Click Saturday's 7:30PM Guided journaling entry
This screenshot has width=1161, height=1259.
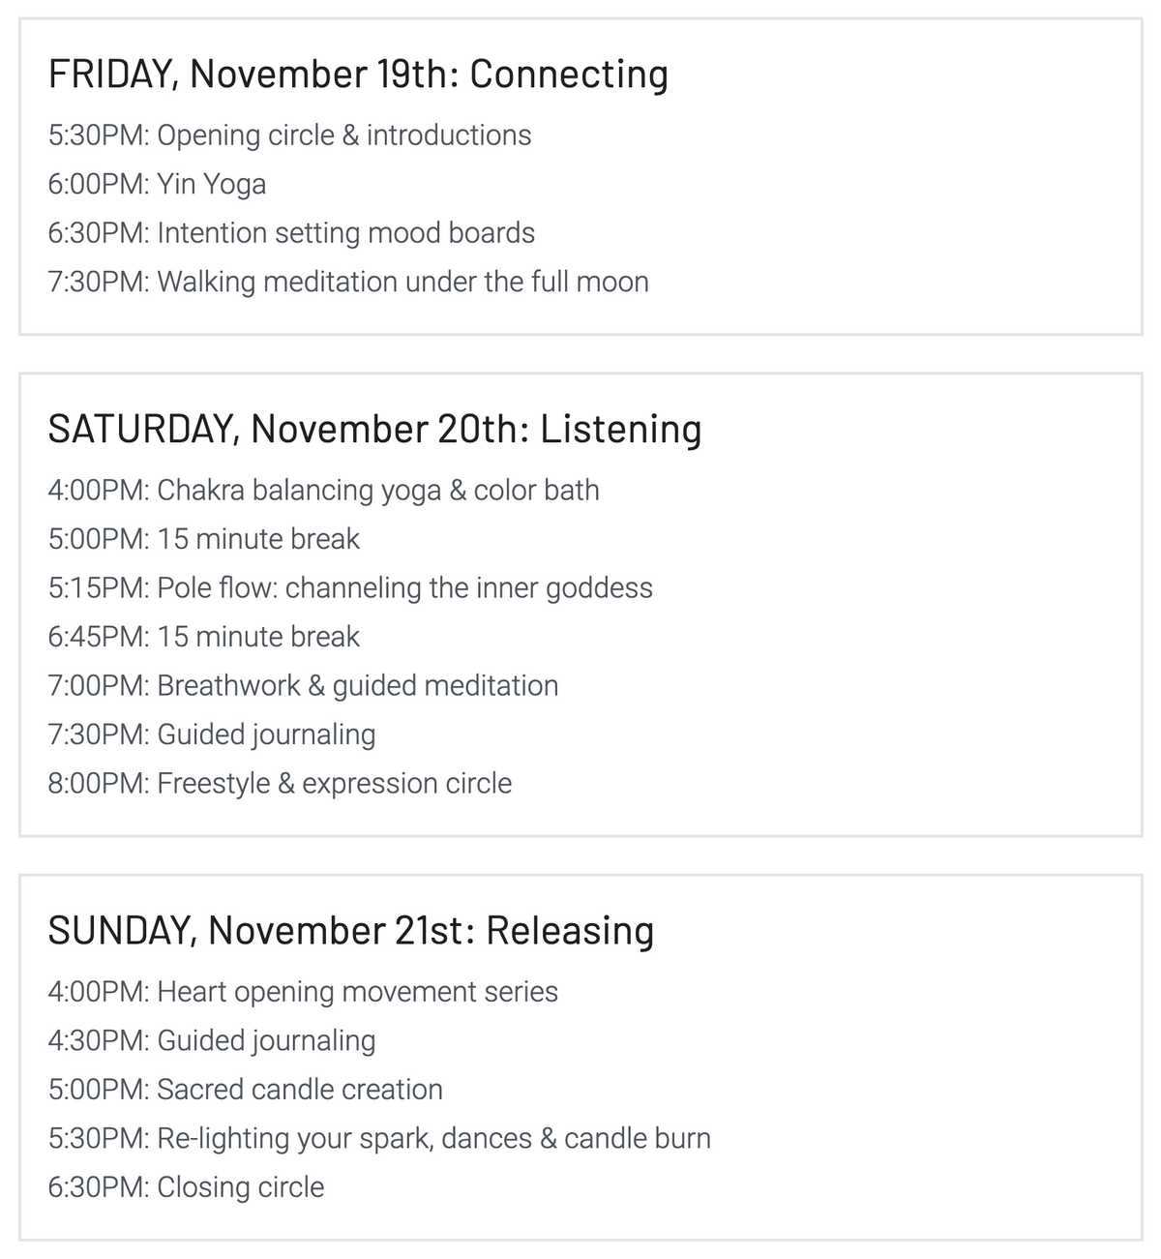212,734
